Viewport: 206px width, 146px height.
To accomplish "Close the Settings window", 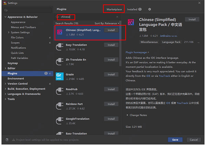I will coord(199,3).
